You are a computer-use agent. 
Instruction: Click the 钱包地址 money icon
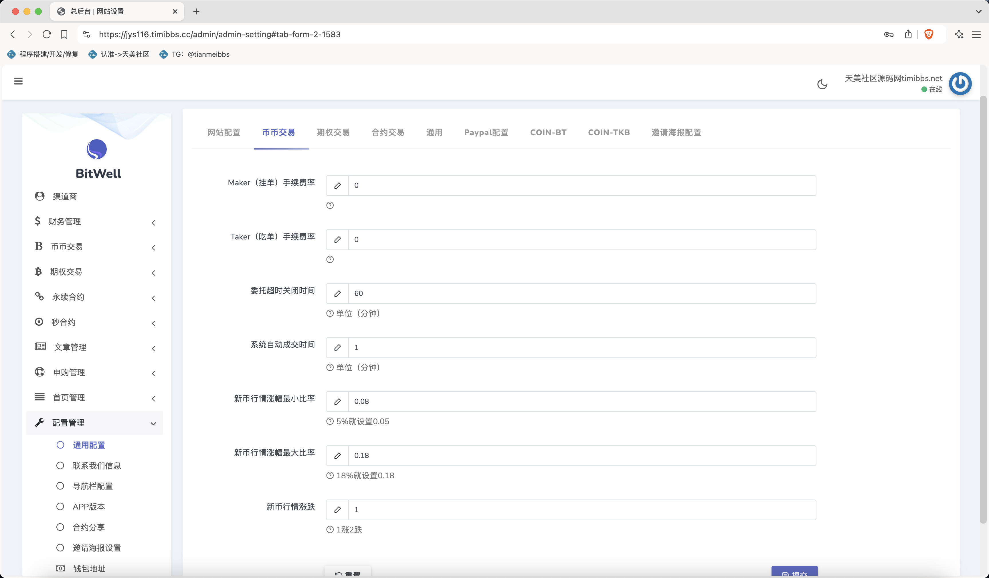click(x=60, y=568)
